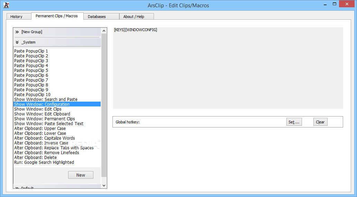The height and width of the screenshot is (197, 357).
Task: Select Show Window: Edit Clipboard
Action: (x=57, y=114)
